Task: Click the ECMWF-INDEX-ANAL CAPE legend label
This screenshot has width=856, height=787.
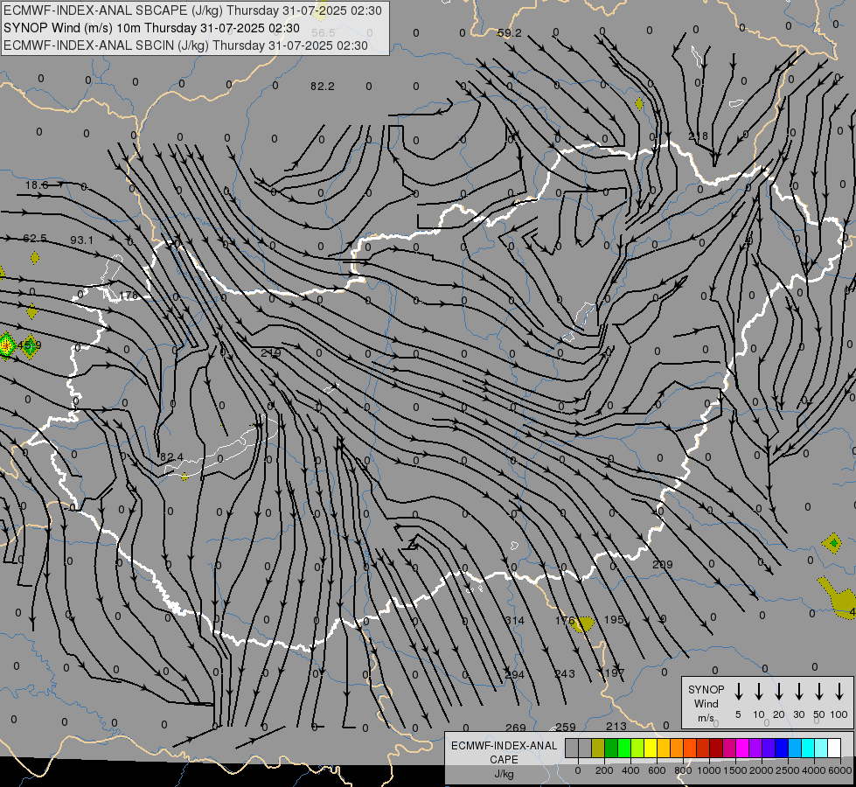Action: pos(504,752)
